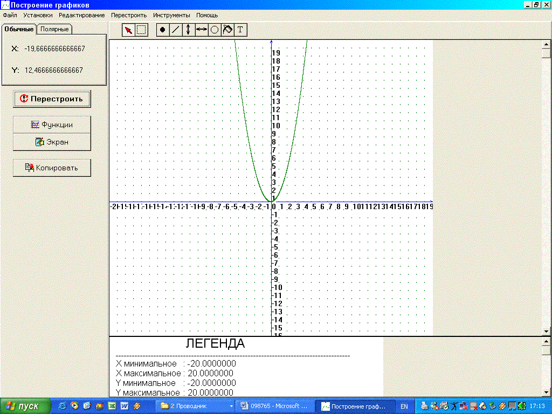Activate the paint bucket fill tool
This screenshot has width=552, height=414.
pyautogui.click(x=227, y=30)
